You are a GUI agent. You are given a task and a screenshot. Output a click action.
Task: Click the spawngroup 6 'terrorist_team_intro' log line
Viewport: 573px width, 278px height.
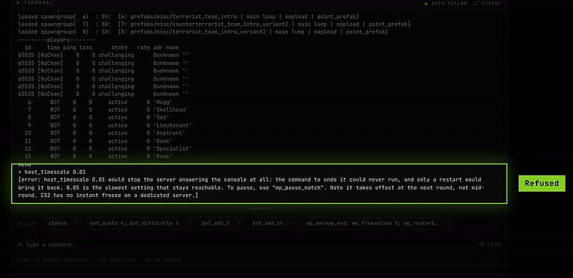point(189,17)
